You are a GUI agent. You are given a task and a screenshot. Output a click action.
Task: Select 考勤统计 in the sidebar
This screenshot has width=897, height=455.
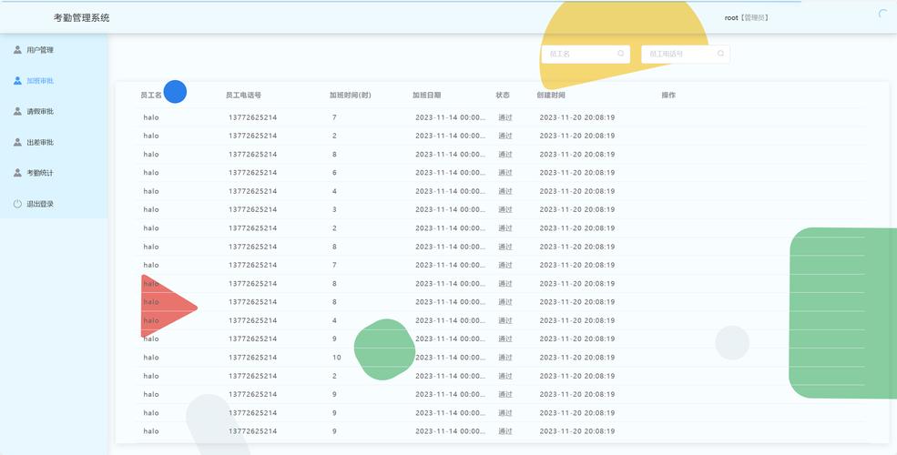point(40,173)
